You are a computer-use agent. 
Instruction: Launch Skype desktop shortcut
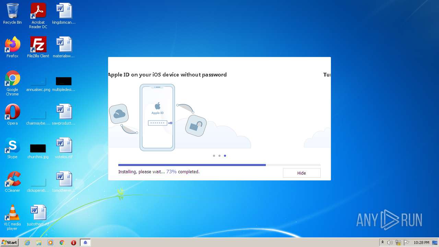(12, 148)
